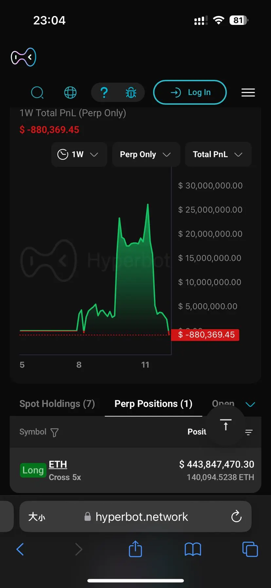Select the Perp Positions (1) tab
Image resolution: width=271 pixels, height=588 pixels.
tap(153, 404)
